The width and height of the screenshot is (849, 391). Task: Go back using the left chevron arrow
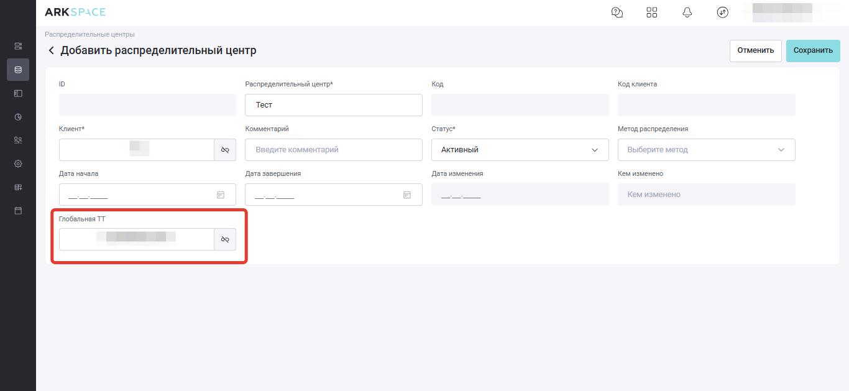pyautogui.click(x=51, y=50)
